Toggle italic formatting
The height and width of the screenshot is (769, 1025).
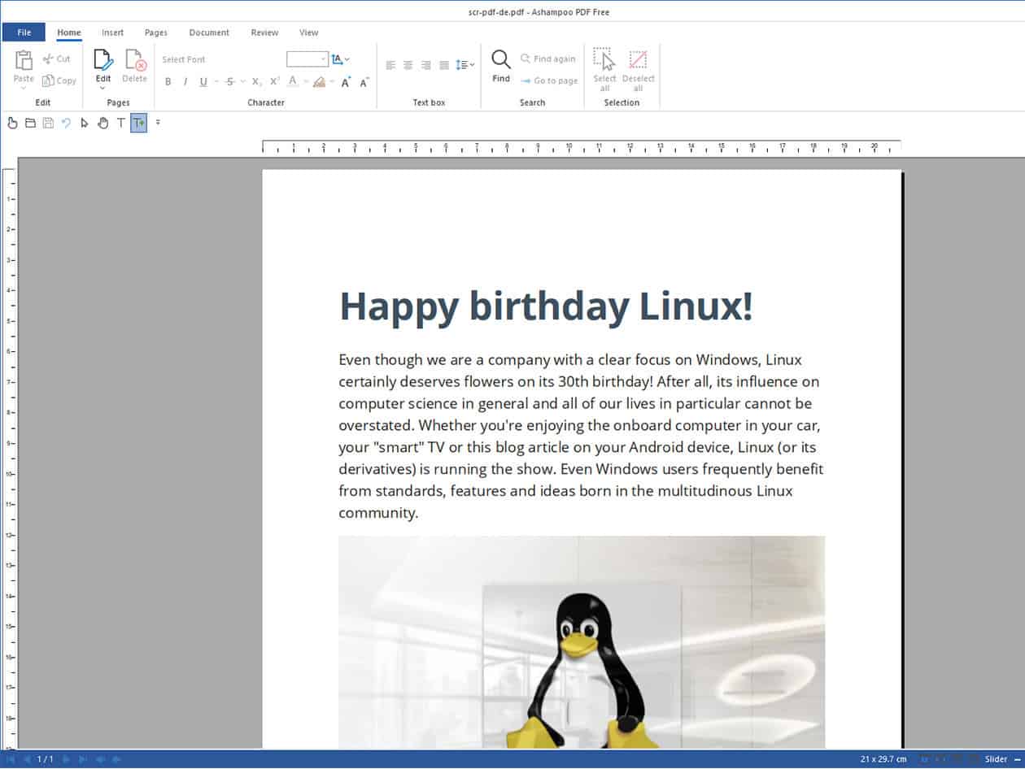[x=185, y=81]
